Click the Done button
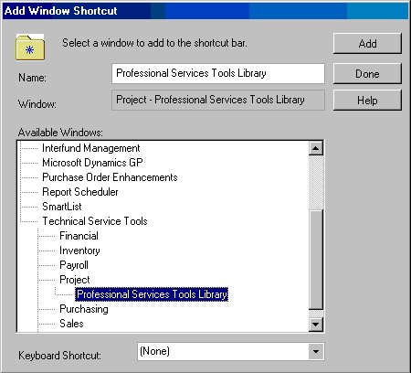The height and width of the screenshot is (373, 411). click(x=367, y=74)
